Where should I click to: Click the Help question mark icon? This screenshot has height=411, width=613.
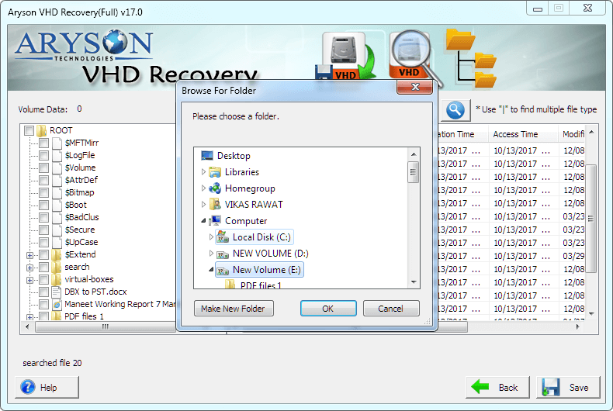(28, 387)
